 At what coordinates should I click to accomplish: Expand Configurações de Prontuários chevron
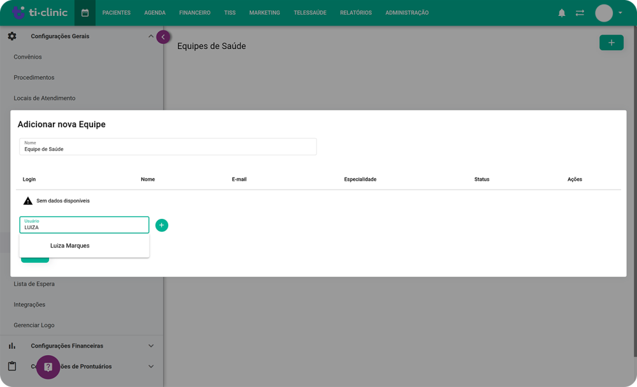tap(151, 366)
